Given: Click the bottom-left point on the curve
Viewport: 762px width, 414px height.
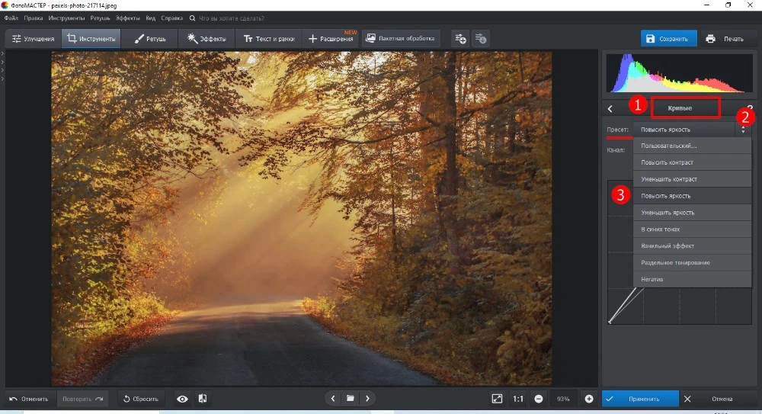Looking at the screenshot, I should (610, 322).
